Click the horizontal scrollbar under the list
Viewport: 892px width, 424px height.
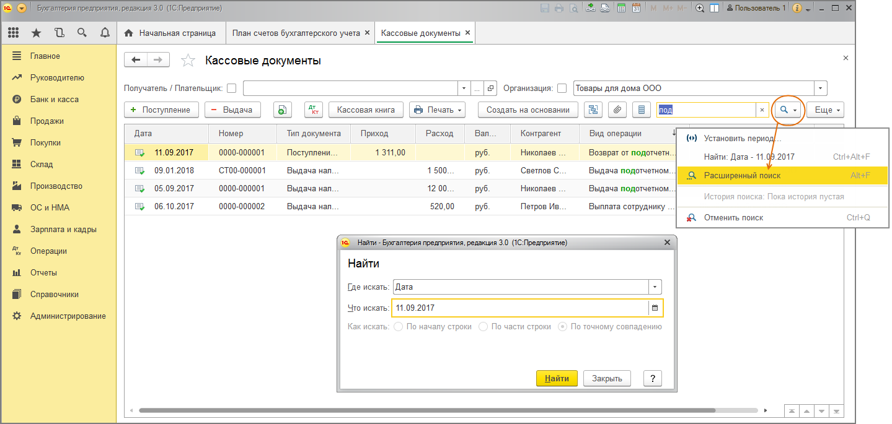tap(446, 410)
